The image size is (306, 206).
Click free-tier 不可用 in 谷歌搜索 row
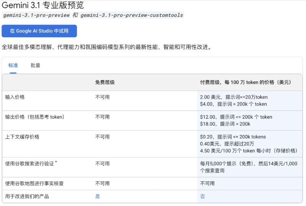point(102,164)
